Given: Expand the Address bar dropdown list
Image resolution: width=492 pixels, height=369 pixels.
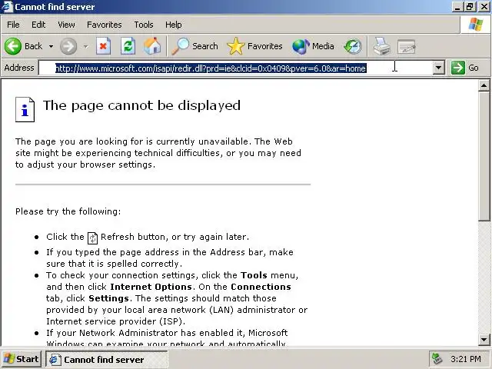Looking at the screenshot, I should (x=439, y=68).
